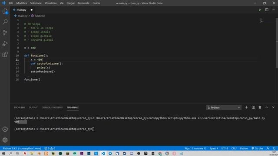Click the Telegram taskbar icon

[x=110, y=153]
